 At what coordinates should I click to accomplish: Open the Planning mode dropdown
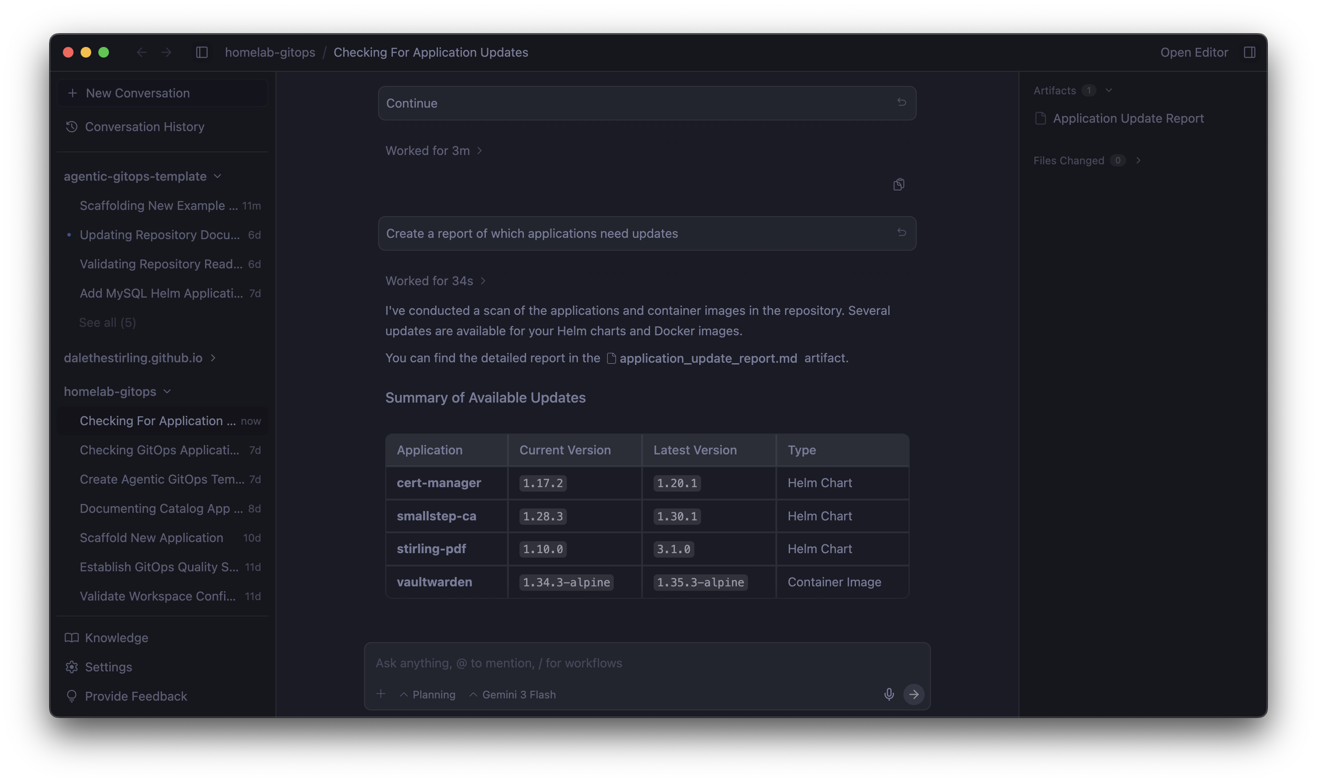tap(428, 694)
